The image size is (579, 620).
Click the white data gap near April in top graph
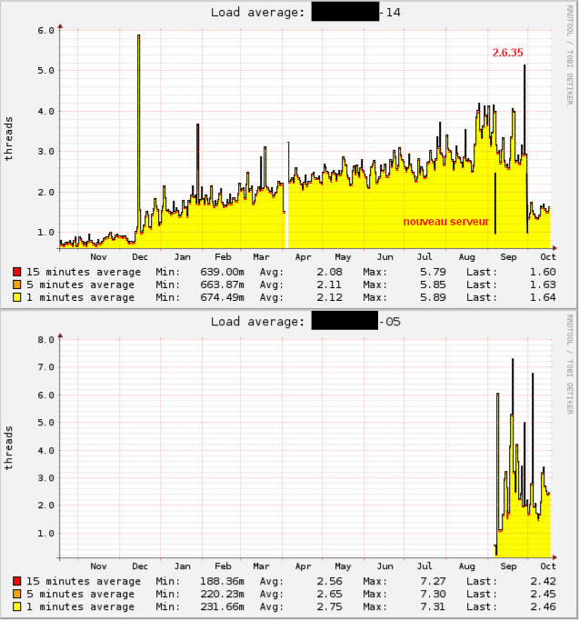click(285, 227)
